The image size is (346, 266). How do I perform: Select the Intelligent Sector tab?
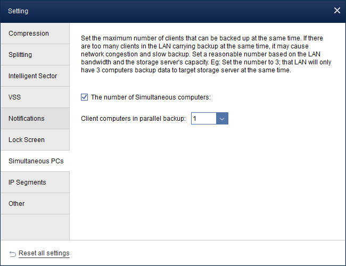point(35,76)
